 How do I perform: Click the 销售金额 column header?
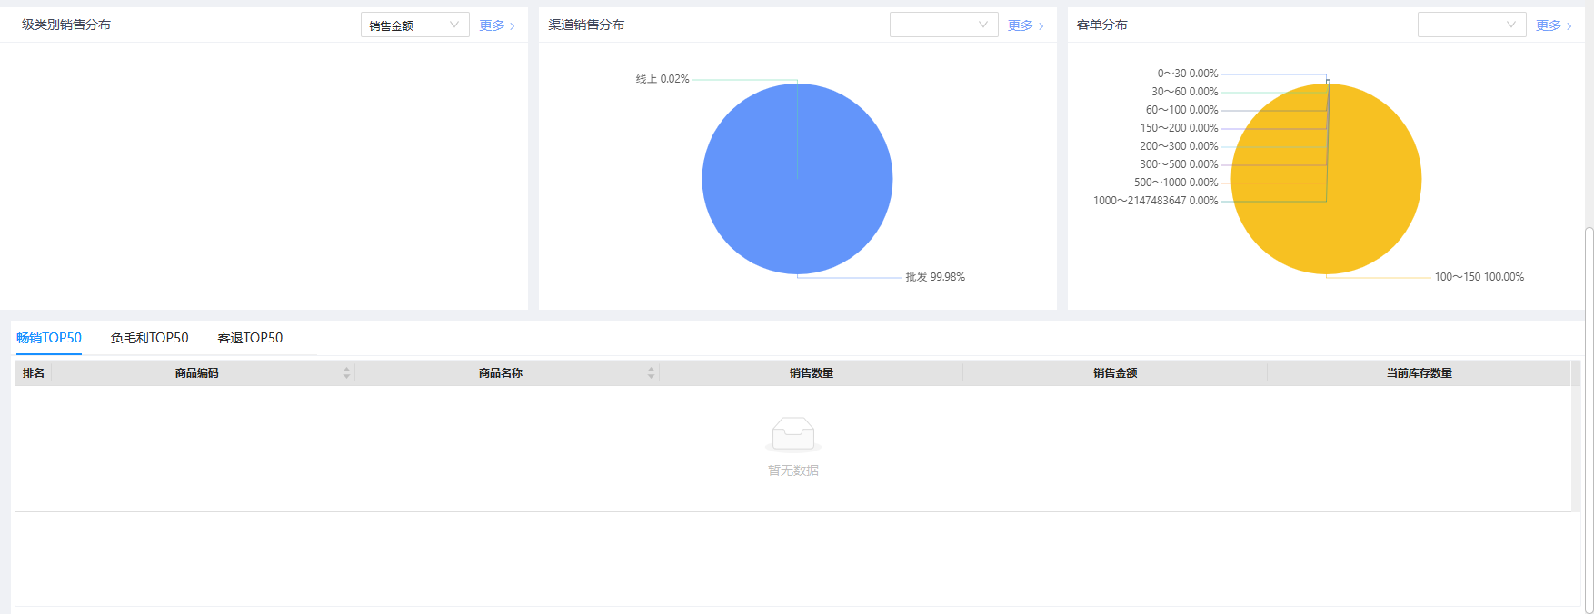1115,373
